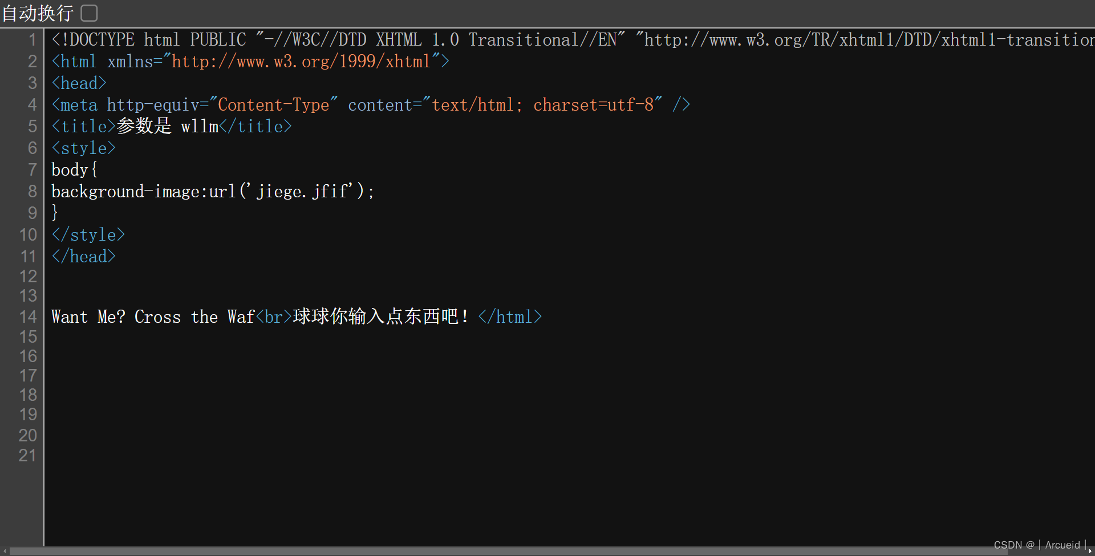This screenshot has width=1095, height=556.
Task: Click the closing </html> tag
Action: (x=510, y=317)
